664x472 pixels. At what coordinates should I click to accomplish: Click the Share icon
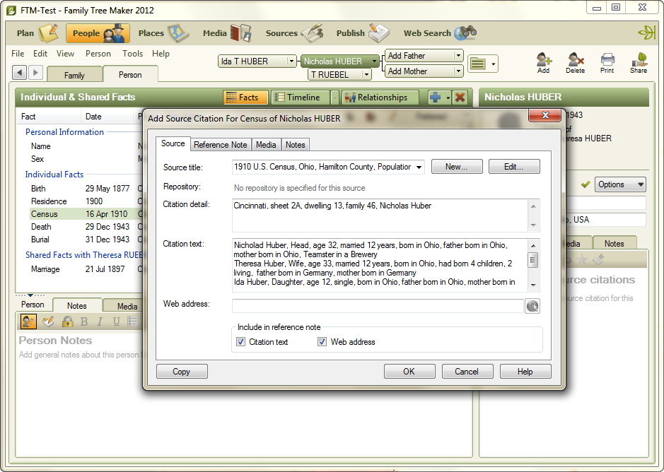pyautogui.click(x=638, y=63)
